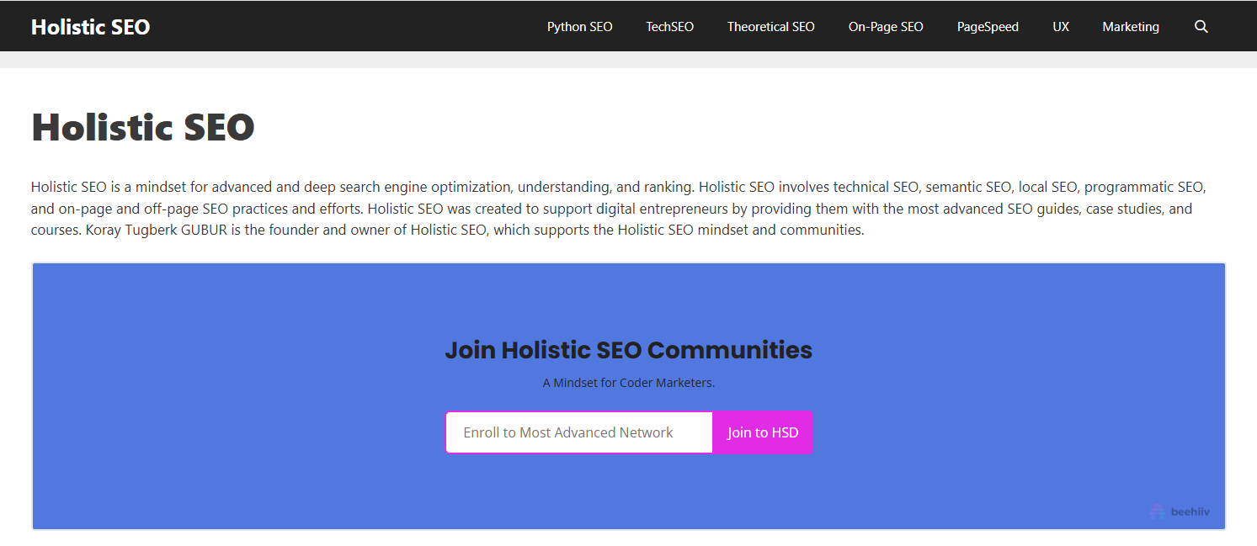
Task: Open the TechSEO menu item
Action: pos(669,26)
